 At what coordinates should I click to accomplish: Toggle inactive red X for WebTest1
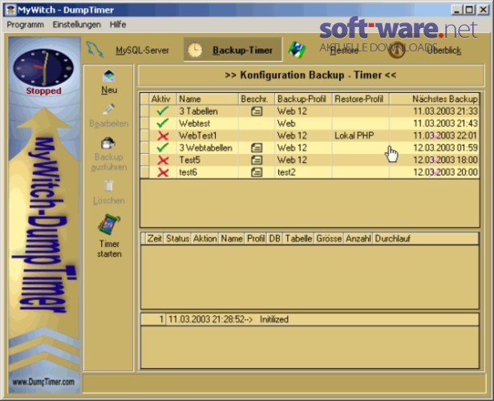[163, 136]
